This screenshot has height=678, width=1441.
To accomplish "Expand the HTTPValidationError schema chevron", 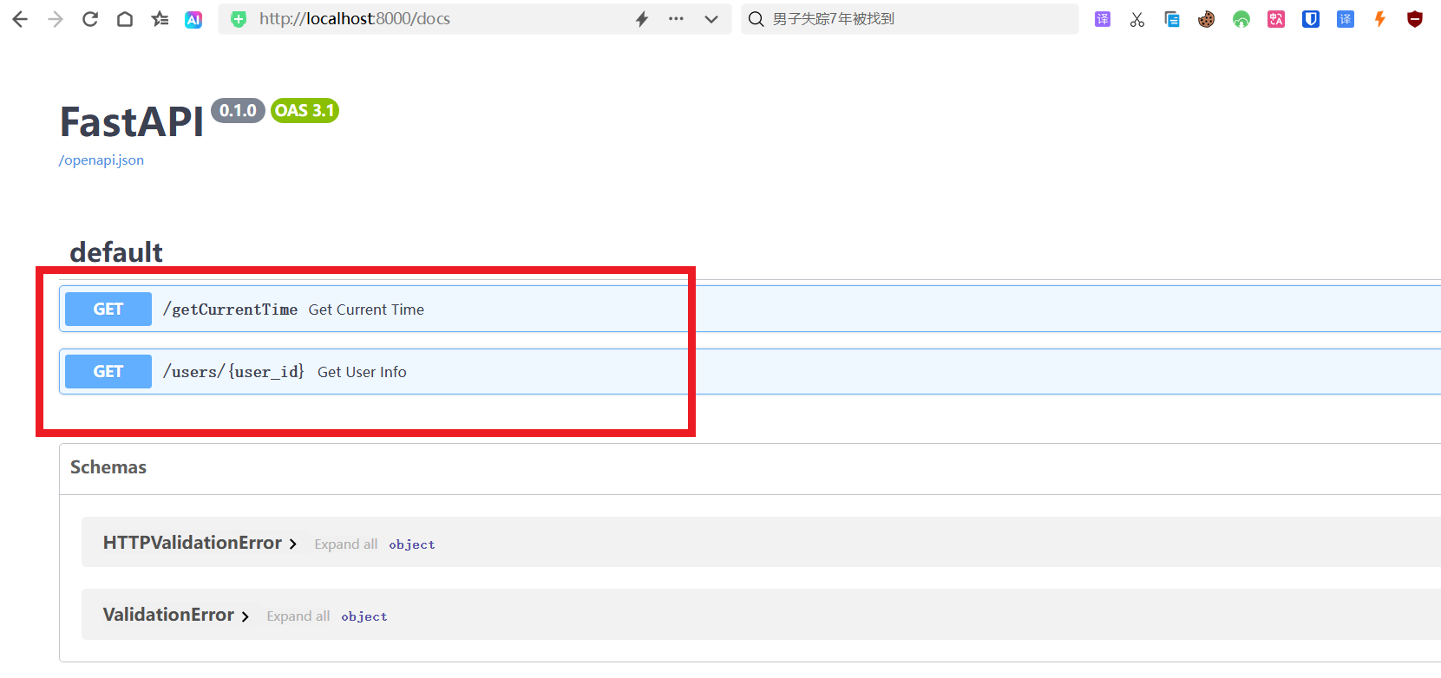I will tap(293, 544).
